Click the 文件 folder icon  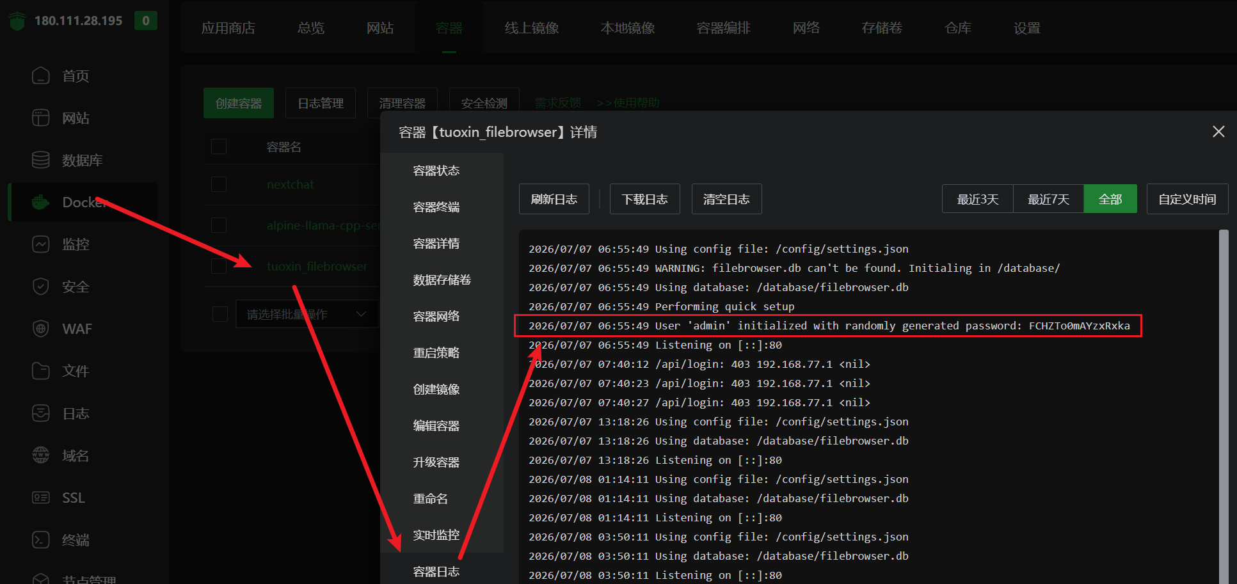click(x=40, y=371)
